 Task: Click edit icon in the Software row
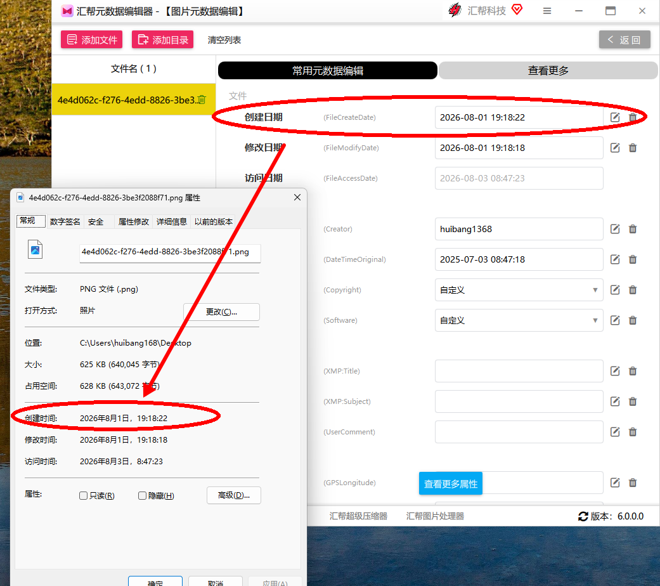tap(615, 320)
